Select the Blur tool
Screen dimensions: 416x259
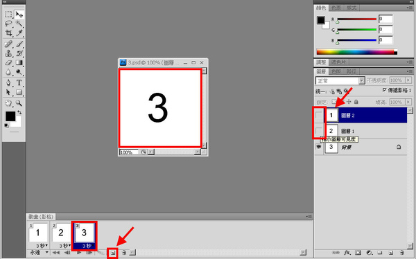[8, 72]
